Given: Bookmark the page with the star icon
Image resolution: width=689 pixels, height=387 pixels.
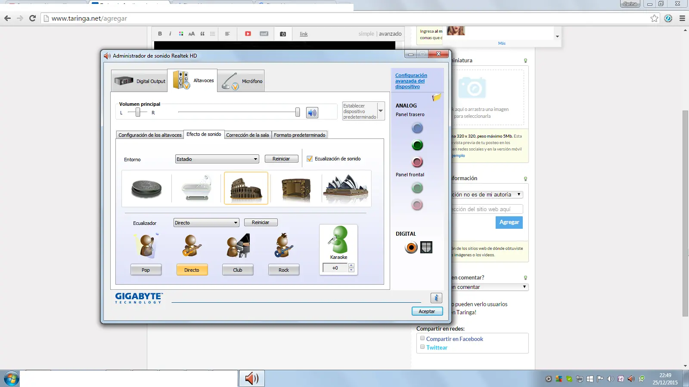Looking at the screenshot, I should pos(655,18).
